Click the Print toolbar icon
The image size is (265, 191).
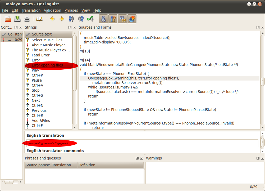(27, 19)
